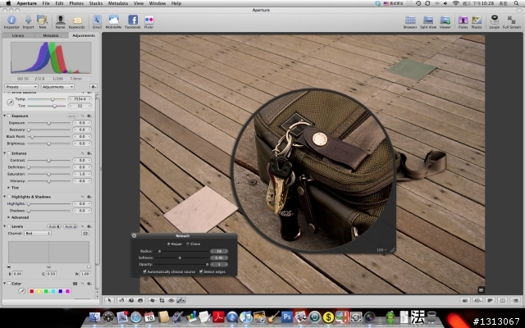Expand the Tint subsection

[9, 188]
